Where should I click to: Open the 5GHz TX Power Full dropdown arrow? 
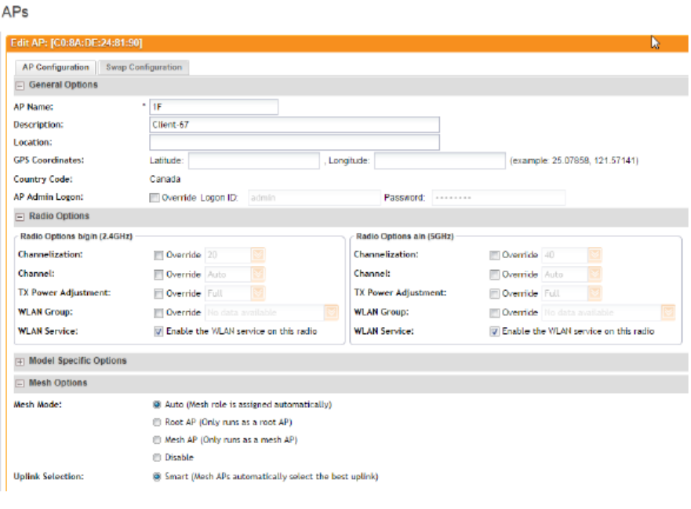click(595, 293)
